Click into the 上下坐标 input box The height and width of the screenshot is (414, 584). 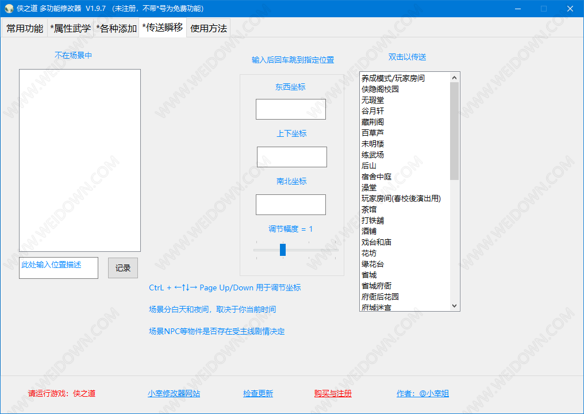pyautogui.click(x=292, y=157)
